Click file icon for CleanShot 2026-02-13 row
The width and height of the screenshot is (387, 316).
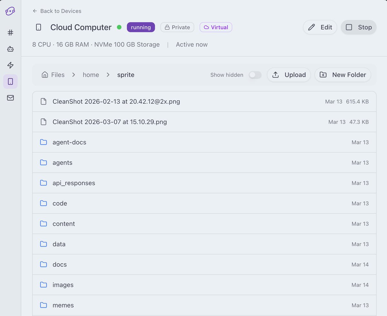point(43,101)
